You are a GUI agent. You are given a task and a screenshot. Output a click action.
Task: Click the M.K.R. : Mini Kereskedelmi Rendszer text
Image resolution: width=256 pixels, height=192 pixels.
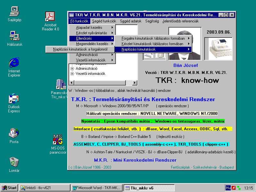135,160
